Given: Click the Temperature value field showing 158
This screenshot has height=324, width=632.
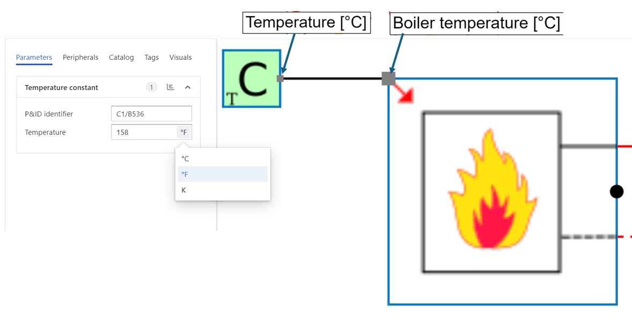Looking at the screenshot, I should (x=144, y=132).
